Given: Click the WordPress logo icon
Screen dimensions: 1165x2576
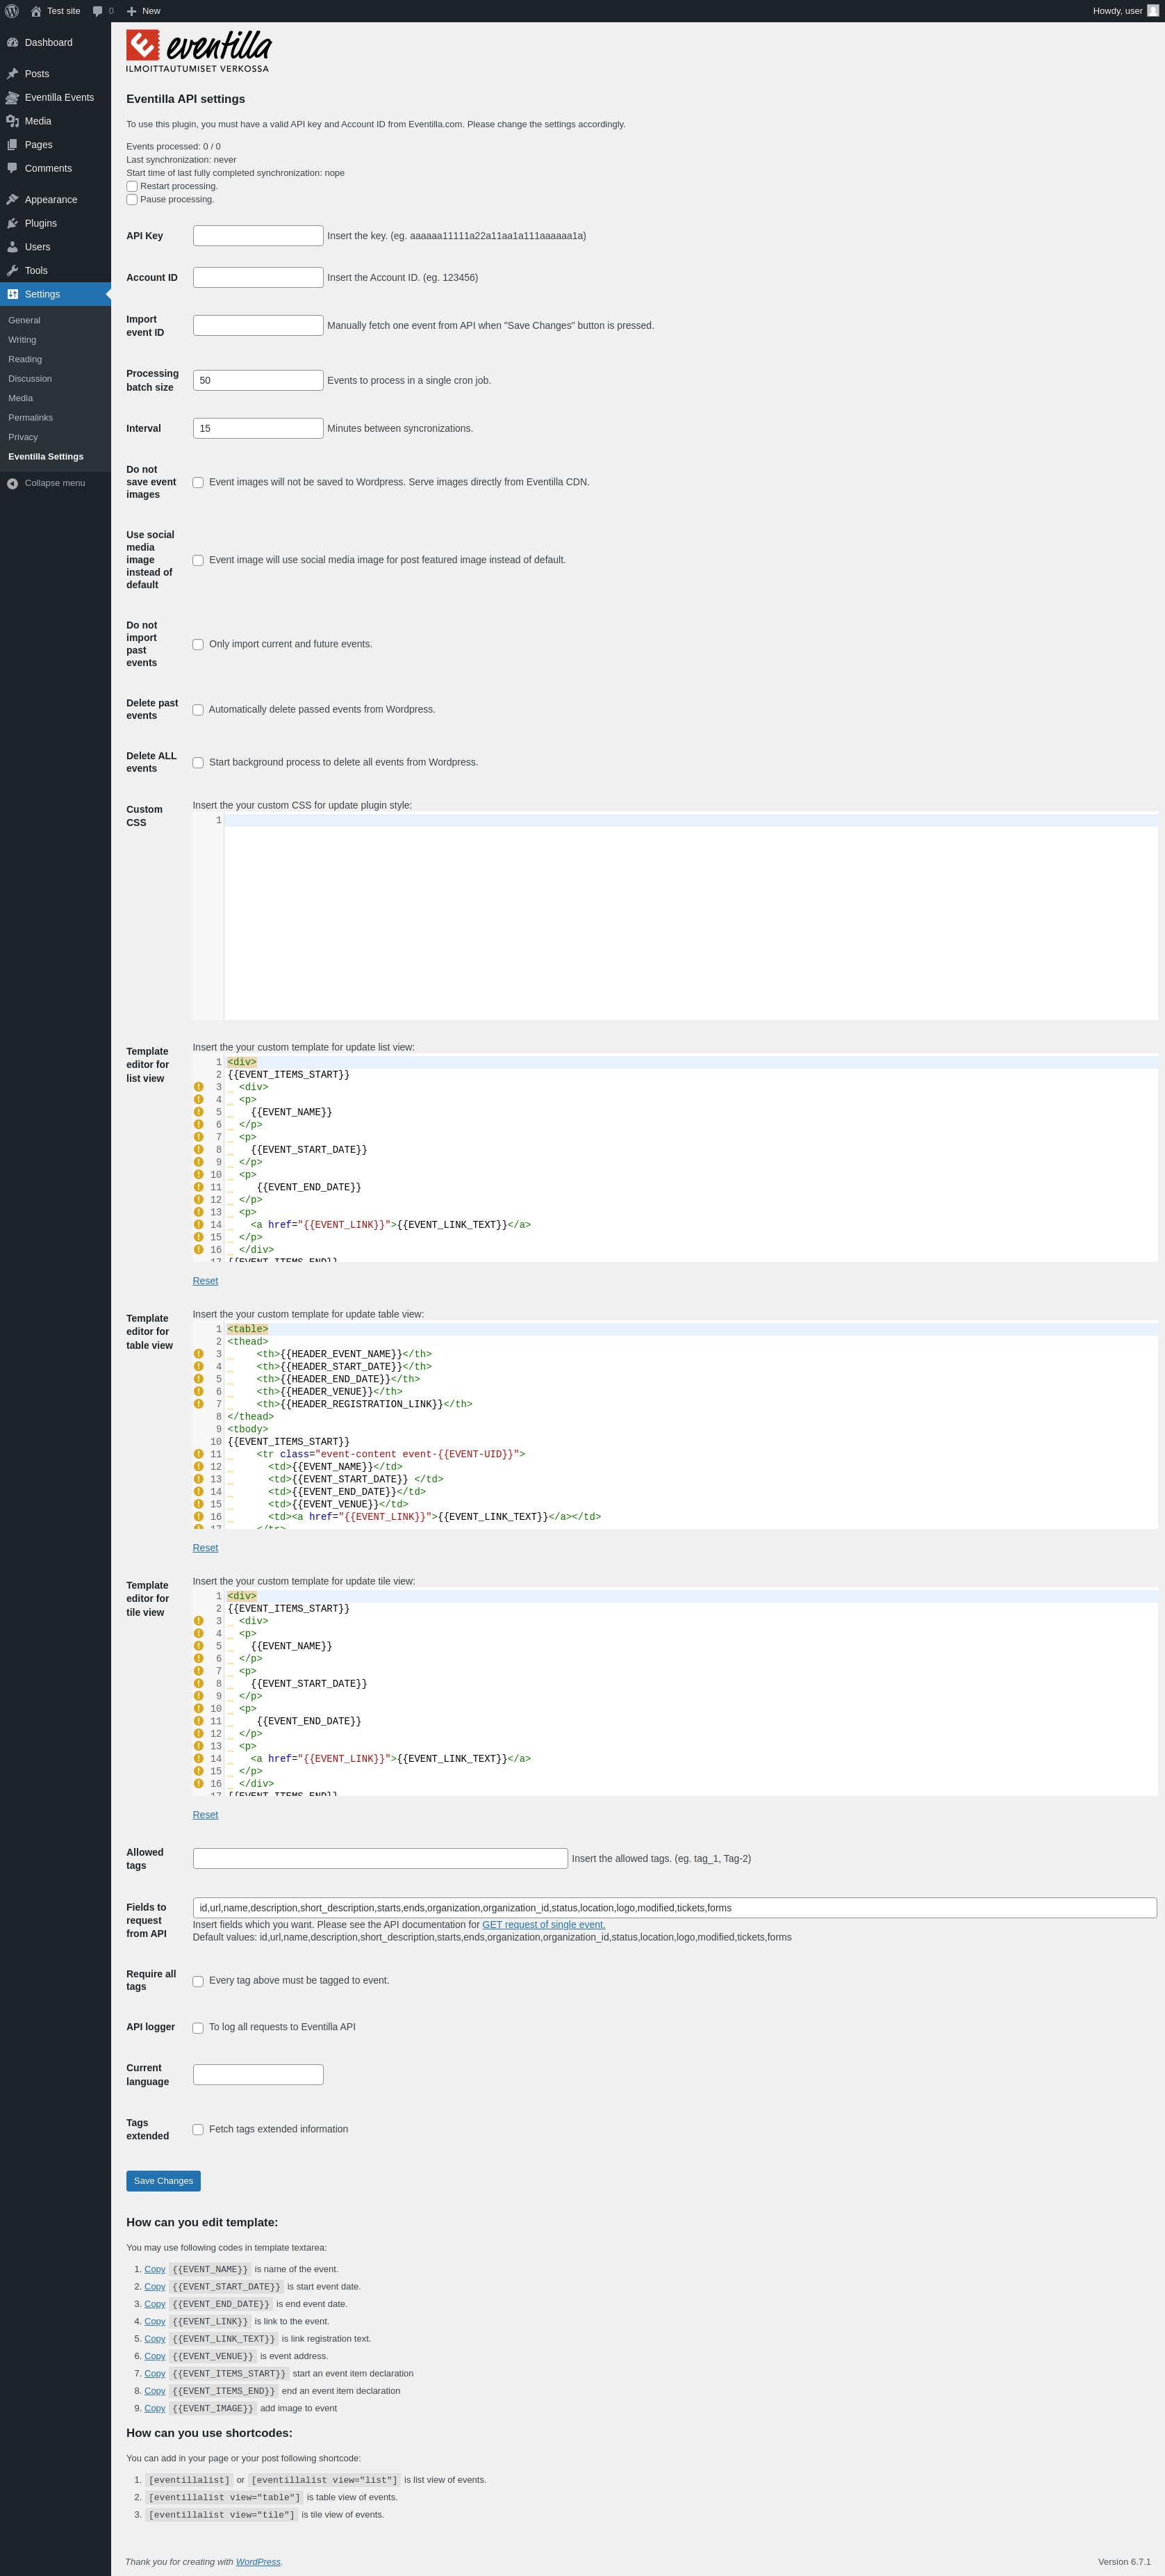Looking at the screenshot, I should click(x=12, y=11).
